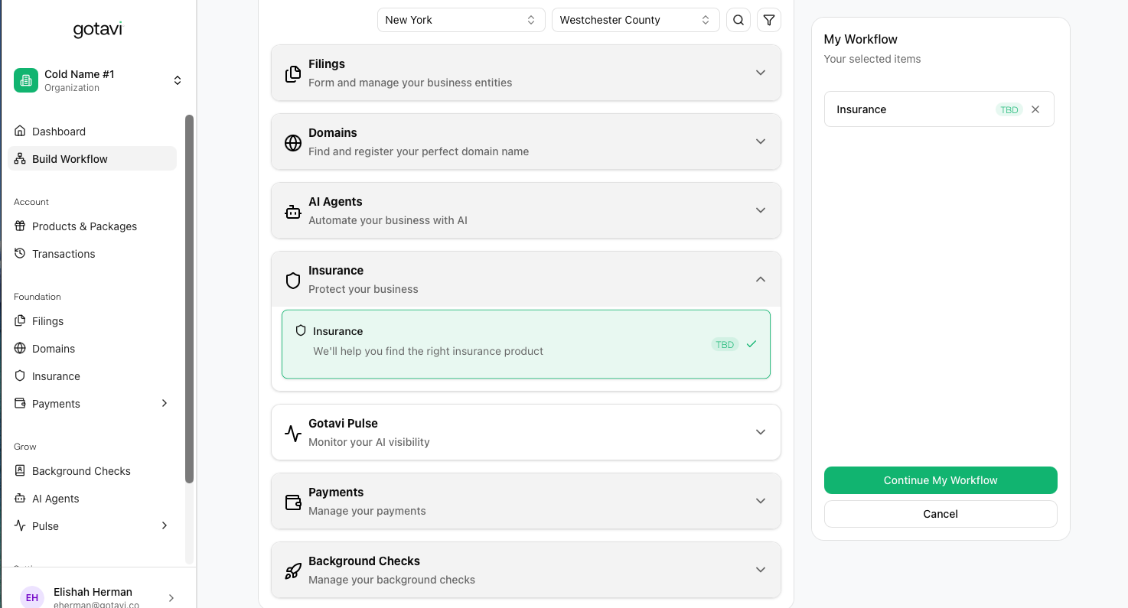Click the search magnifier icon
Image resolution: width=1128 pixels, height=608 pixels.
tap(738, 20)
